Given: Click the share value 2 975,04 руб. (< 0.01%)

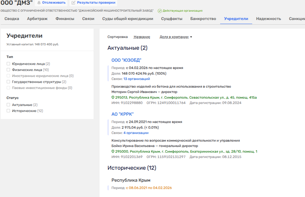Looking at the screenshot, I should point(140,127).
